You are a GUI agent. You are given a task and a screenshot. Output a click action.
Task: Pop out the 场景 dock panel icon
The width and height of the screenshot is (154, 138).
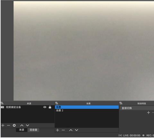(x=56, y=103)
